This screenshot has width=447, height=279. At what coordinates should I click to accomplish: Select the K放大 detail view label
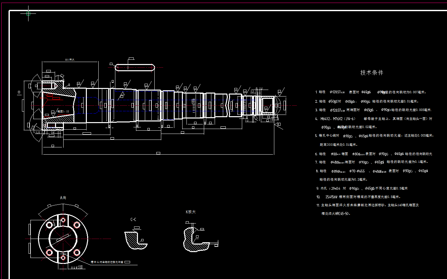point(190,212)
